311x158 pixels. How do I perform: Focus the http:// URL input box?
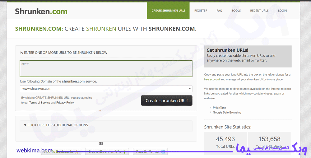click(106, 69)
